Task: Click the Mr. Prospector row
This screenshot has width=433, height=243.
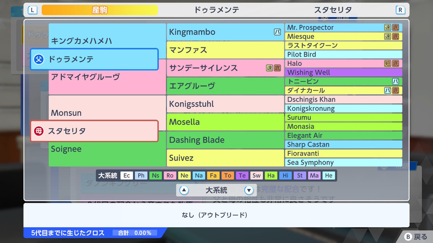Action: click(343, 27)
